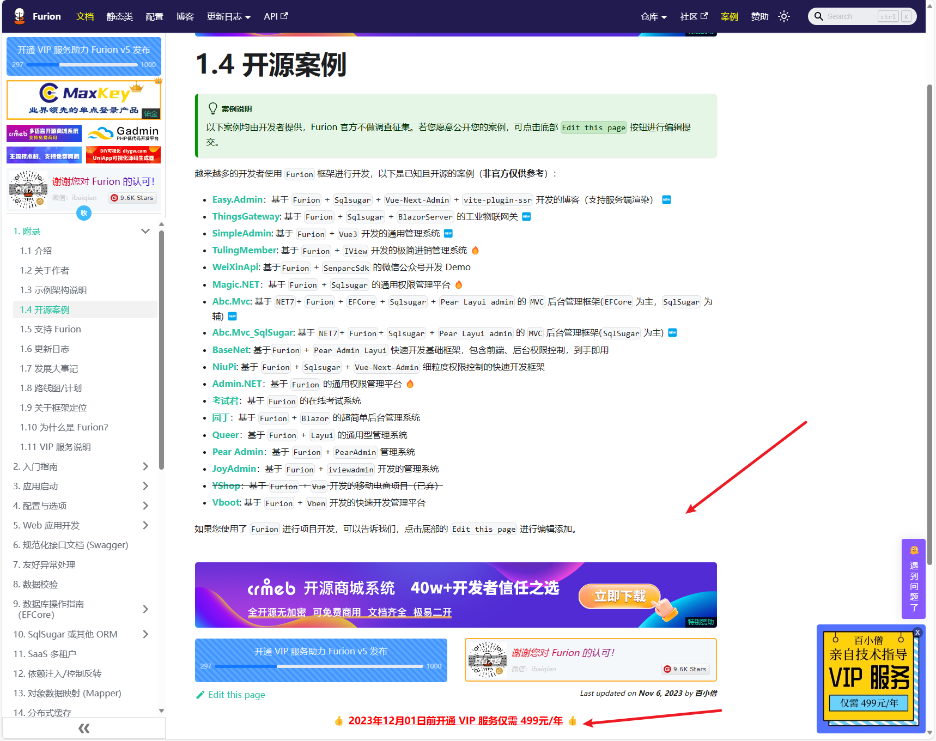936x741 pixels.
Task: Expand the 4. 配置与选项 section
Action: pos(145,506)
